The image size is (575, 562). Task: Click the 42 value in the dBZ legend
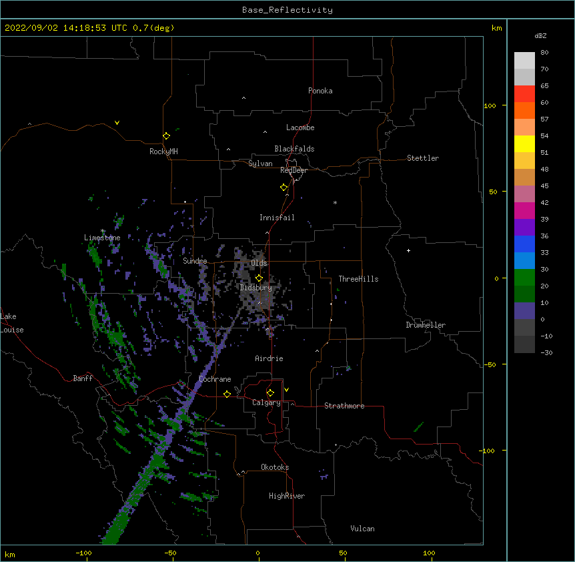(544, 202)
